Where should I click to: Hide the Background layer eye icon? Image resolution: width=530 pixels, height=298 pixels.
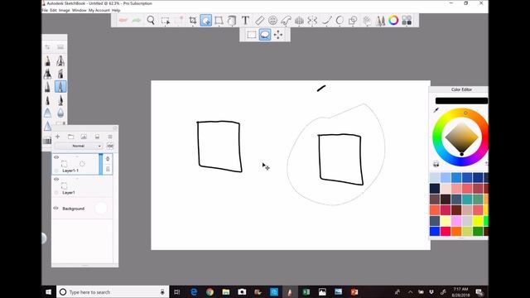pyautogui.click(x=56, y=208)
